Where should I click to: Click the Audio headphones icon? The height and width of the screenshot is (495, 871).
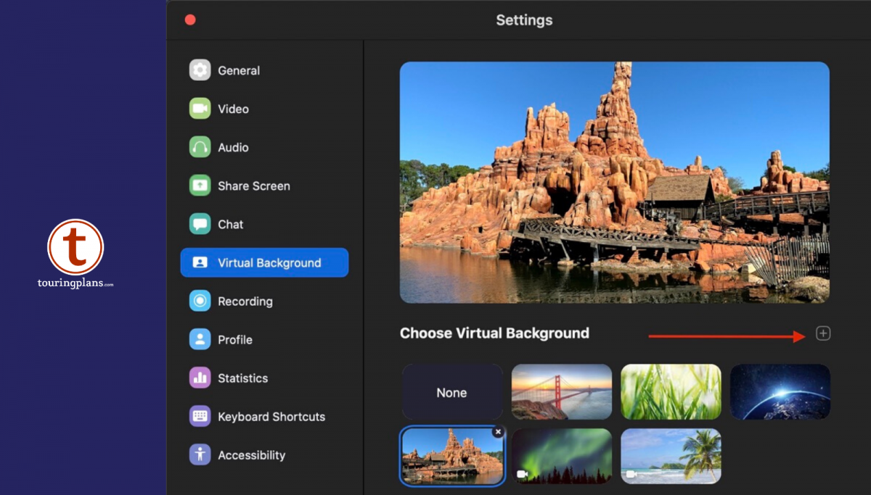click(200, 147)
